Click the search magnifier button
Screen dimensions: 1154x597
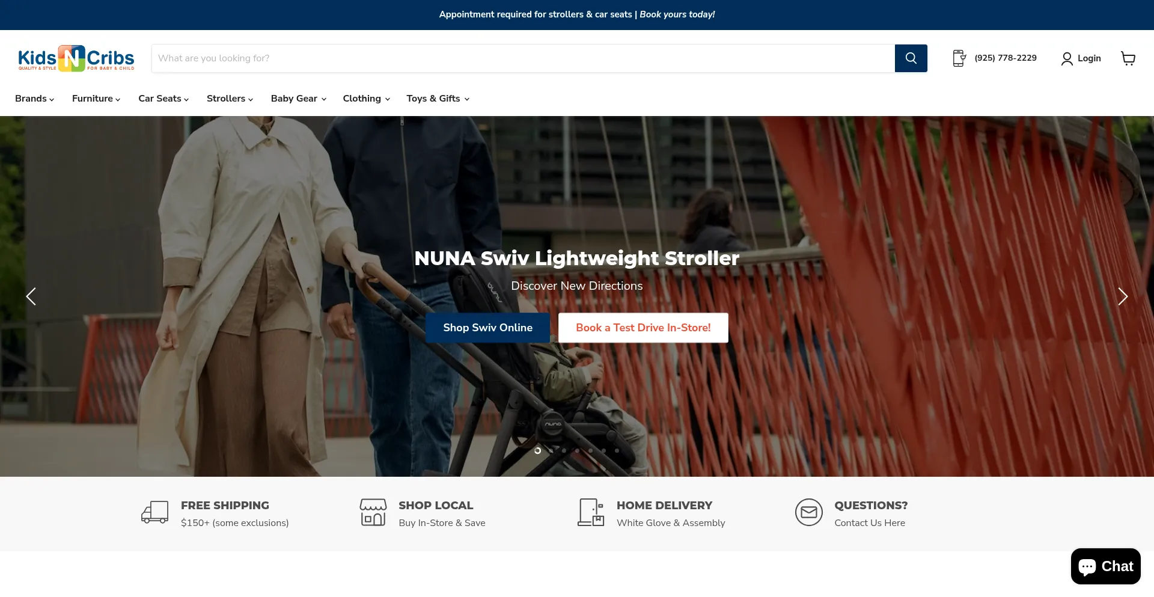pos(911,58)
